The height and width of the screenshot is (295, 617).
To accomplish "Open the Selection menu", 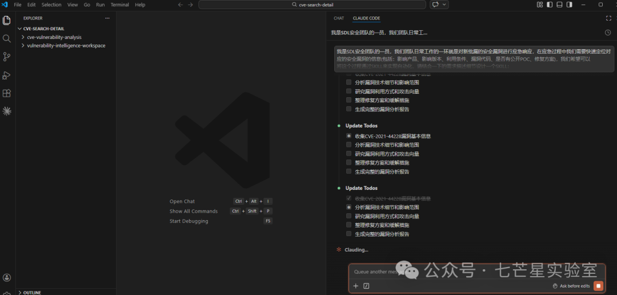I will coord(51,5).
